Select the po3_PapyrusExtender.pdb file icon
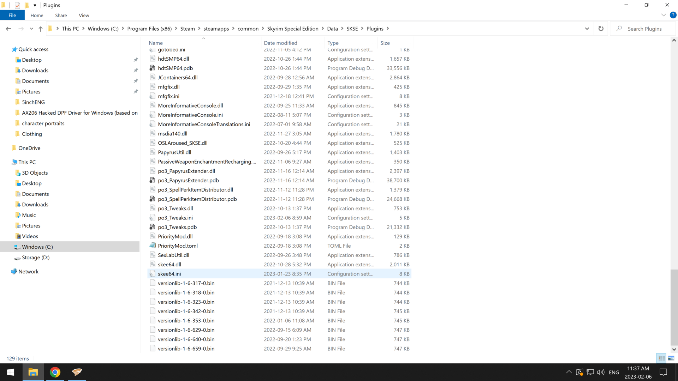The height and width of the screenshot is (381, 678). coord(153,180)
